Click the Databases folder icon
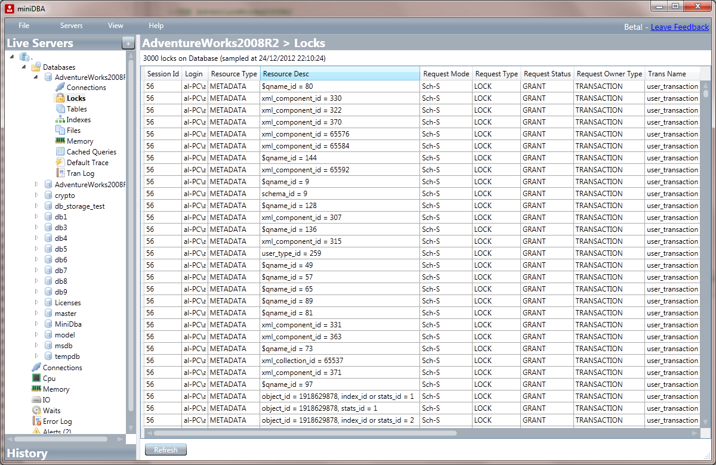Image resolution: width=716 pixels, height=465 pixels. 36,67
